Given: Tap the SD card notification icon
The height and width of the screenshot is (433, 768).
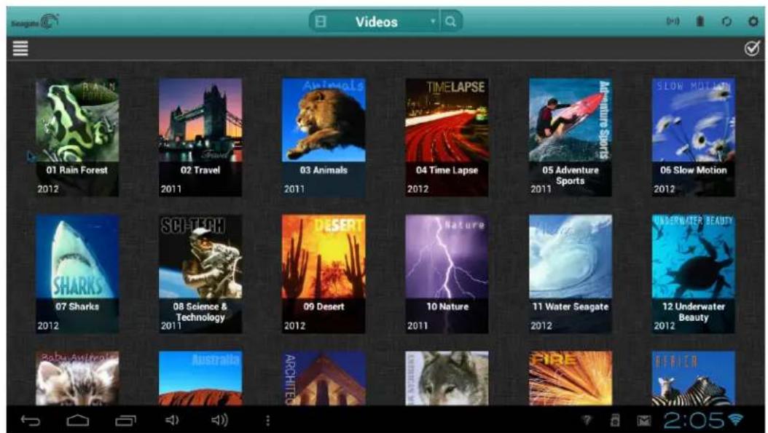Looking at the screenshot, I should pos(615,420).
